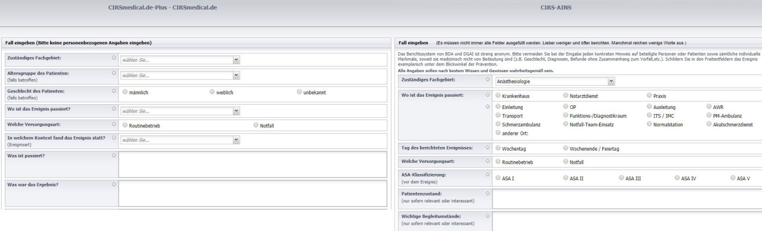Mark Notarztdienst as the event location
This screenshot has width=762, height=231.
(x=566, y=96)
